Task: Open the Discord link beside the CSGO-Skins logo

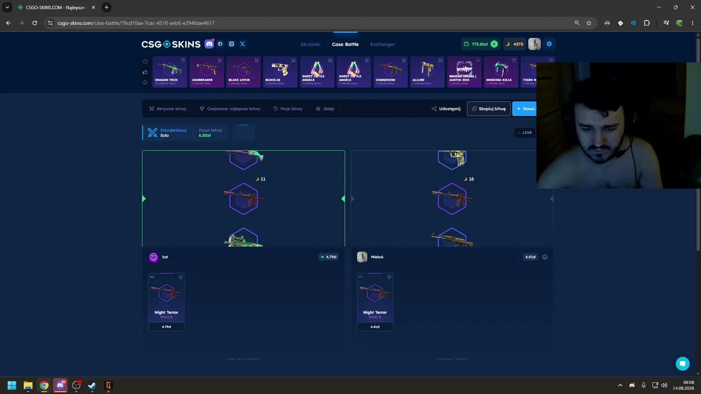Action: tap(209, 44)
